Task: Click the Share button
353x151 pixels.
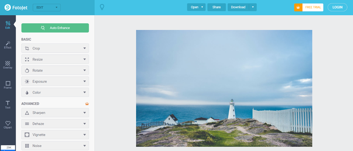Action: [216, 7]
